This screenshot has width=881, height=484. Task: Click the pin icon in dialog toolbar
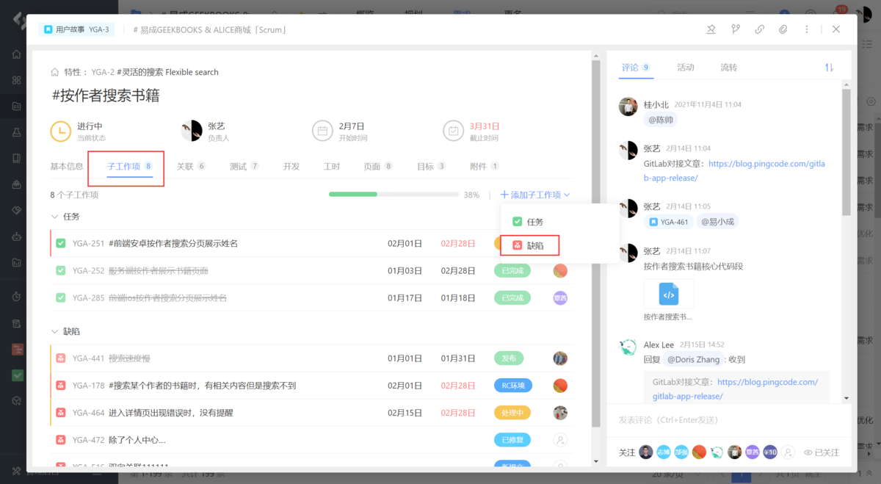[711, 29]
